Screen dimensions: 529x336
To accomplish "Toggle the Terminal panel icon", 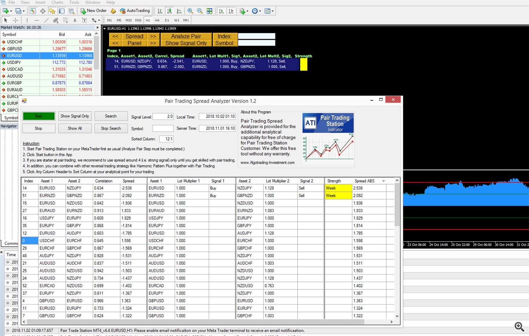I will pyautogui.click(x=62, y=11).
